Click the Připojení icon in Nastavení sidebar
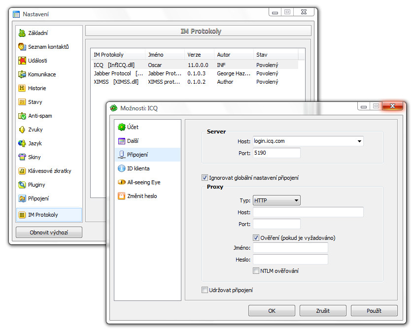 point(22,198)
